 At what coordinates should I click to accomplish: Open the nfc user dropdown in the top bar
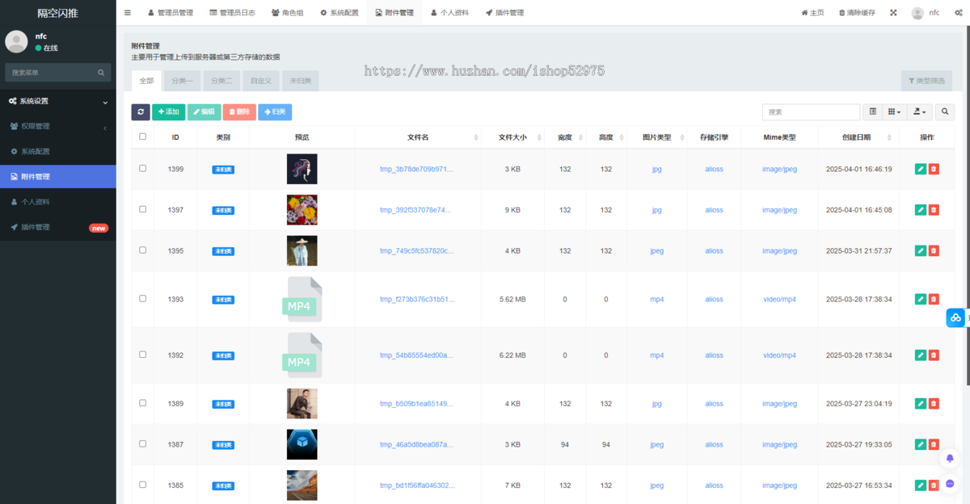click(x=926, y=13)
